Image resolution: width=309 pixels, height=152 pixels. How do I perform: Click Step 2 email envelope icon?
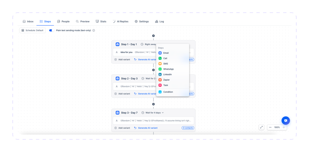(117, 78)
